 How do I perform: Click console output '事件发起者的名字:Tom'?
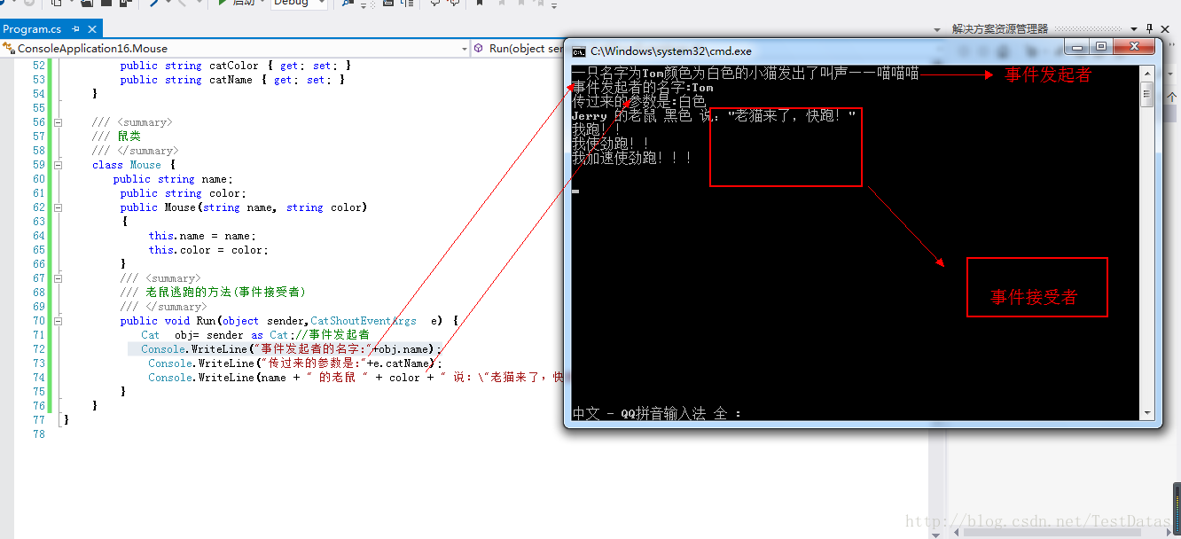[x=643, y=88]
